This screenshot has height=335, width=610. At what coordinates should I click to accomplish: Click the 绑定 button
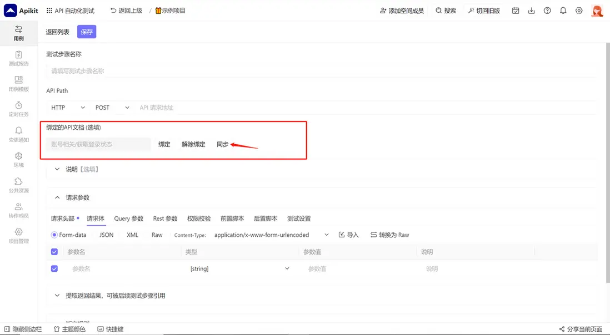pos(164,144)
